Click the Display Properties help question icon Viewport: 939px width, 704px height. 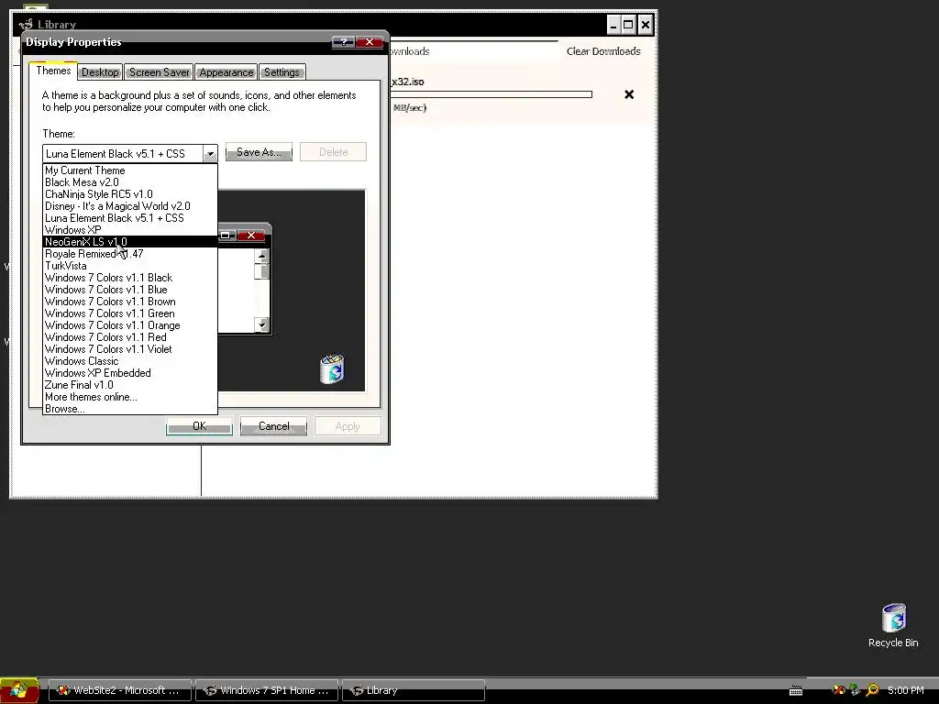point(343,42)
